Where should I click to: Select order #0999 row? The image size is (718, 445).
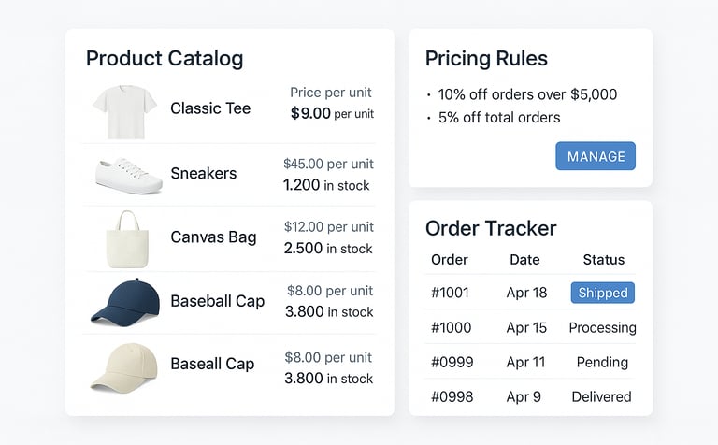click(x=451, y=362)
